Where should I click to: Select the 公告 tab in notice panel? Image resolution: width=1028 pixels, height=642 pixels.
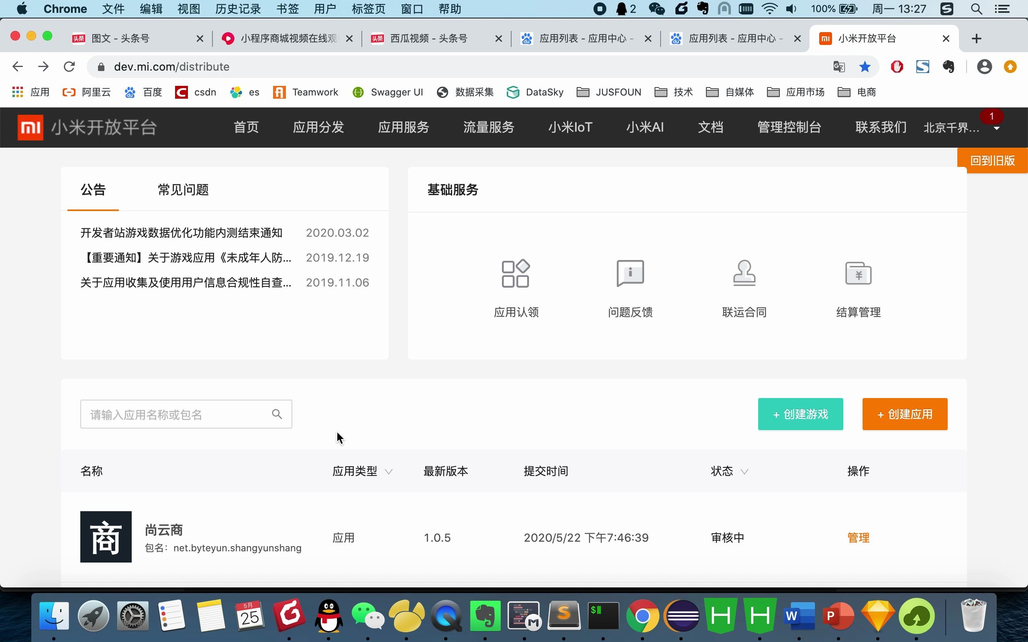click(93, 189)
